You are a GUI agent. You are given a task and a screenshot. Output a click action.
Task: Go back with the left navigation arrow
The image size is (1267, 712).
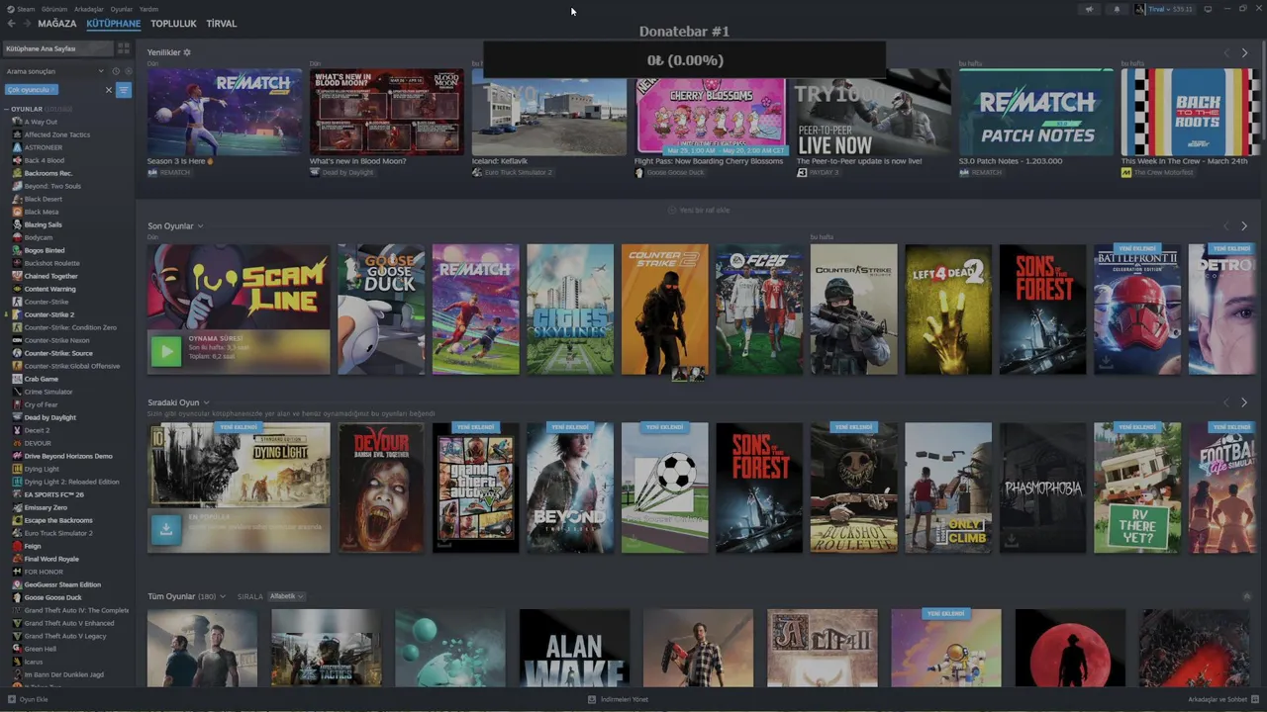(11, 24)
